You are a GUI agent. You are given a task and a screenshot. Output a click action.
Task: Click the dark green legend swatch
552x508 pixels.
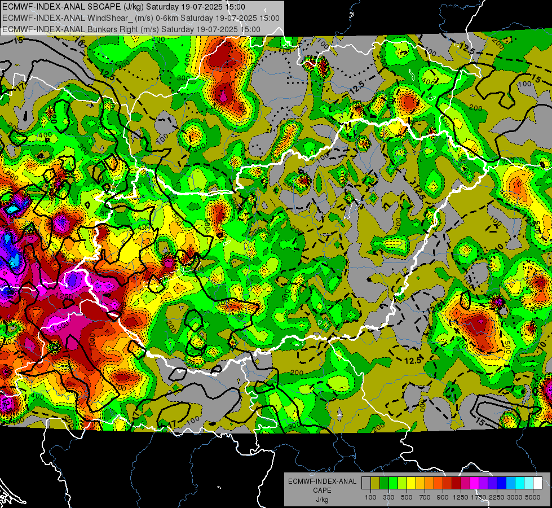click(385, 483)
